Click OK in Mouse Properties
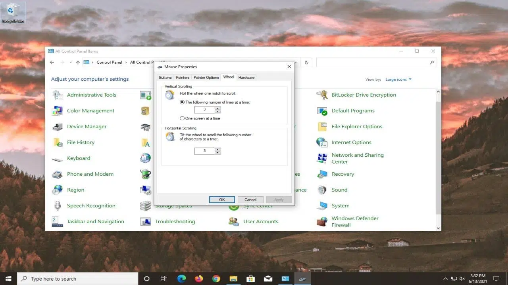The width and height of the screenshot is (508, 285). coord(222,200)
